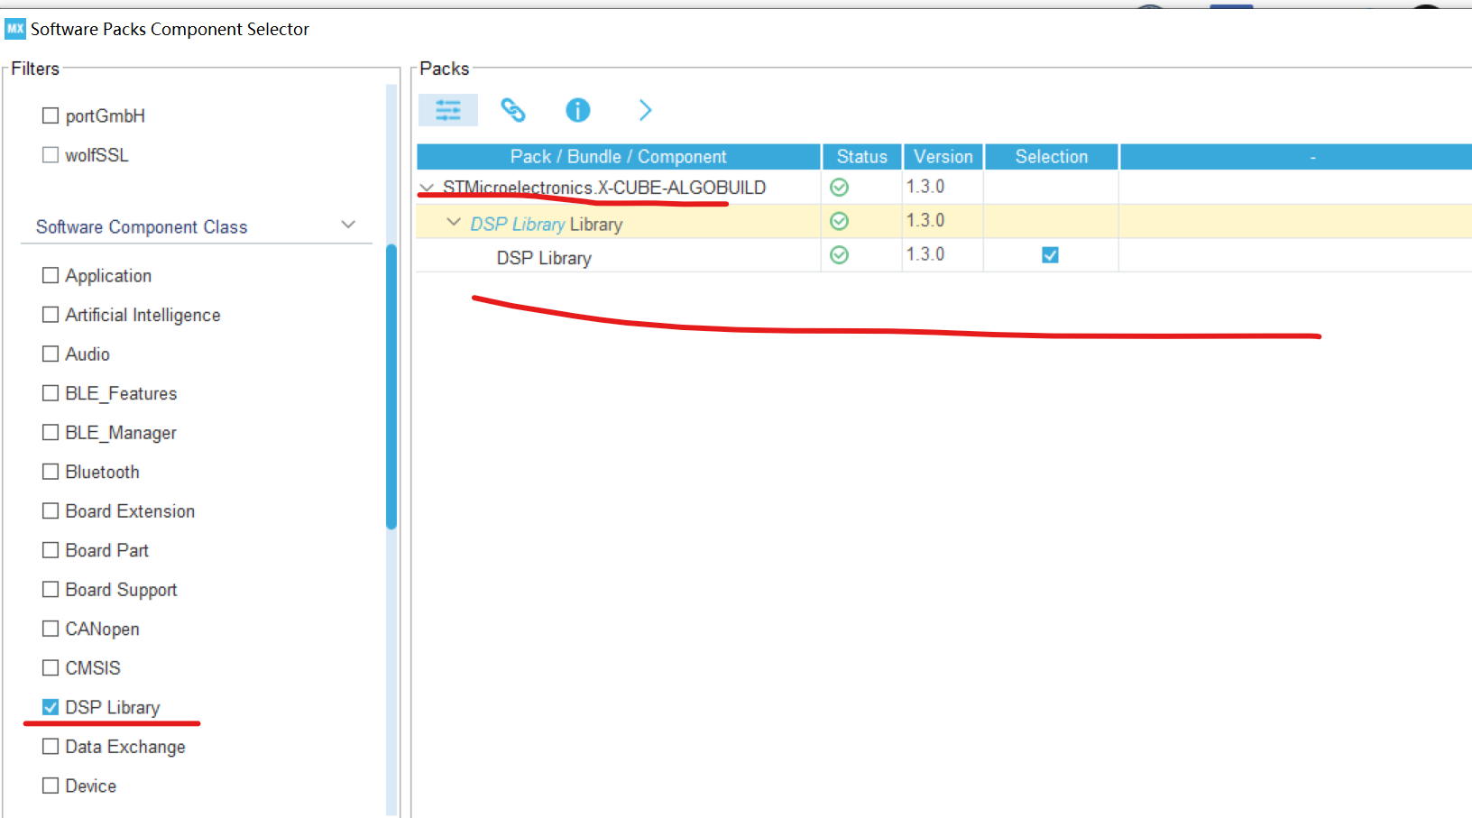
Task: Click the Version column header
Action: (942, 156)
